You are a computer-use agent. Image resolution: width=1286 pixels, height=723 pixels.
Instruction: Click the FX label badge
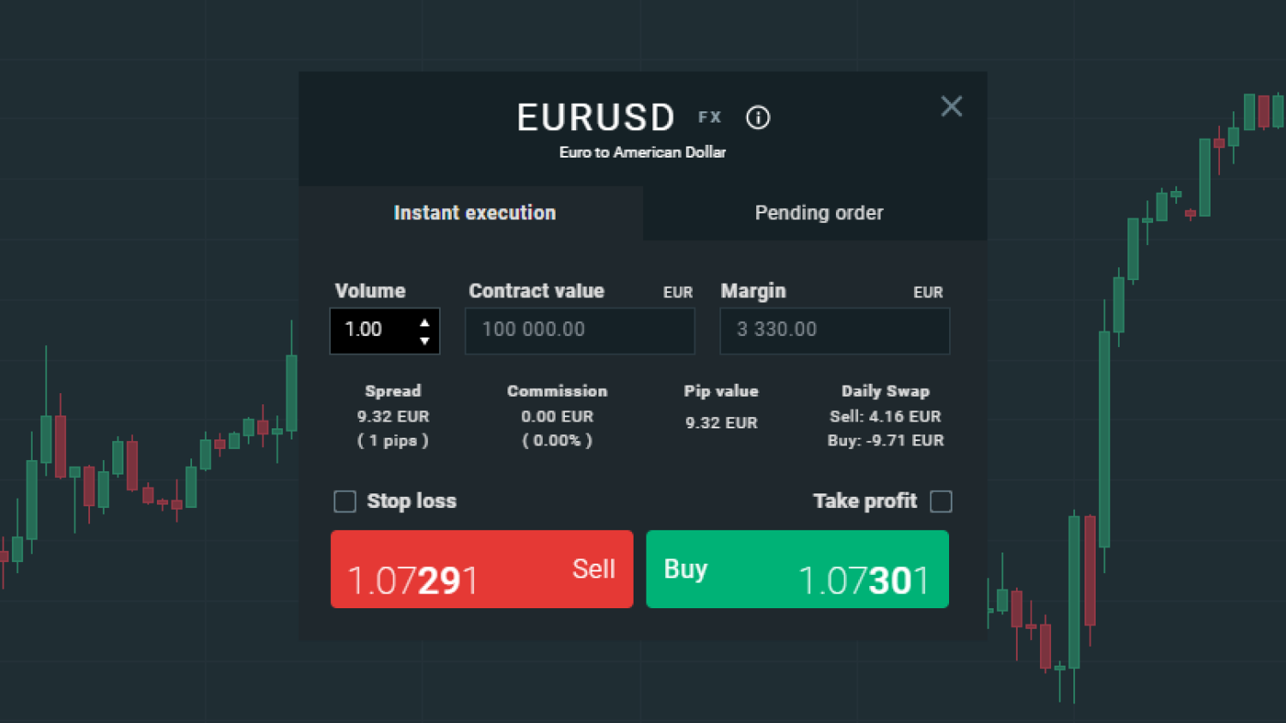click(x=710, y=117)
